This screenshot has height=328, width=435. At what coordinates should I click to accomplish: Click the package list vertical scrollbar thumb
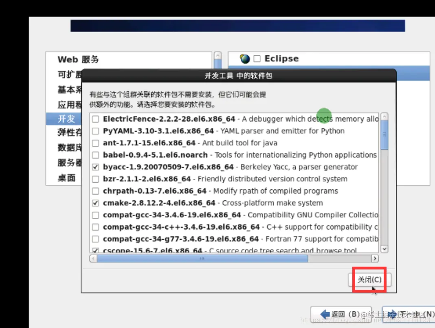384,135
